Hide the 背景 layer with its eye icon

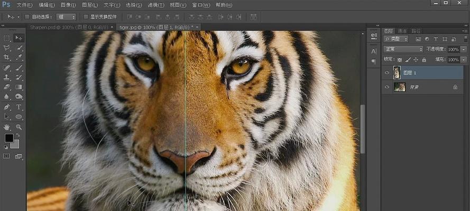[387, 87]
